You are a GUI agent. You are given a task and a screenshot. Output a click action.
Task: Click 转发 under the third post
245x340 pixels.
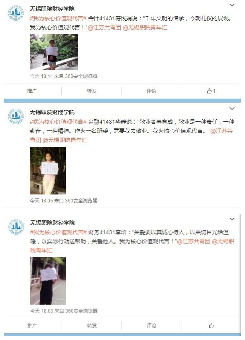(92, 325)
